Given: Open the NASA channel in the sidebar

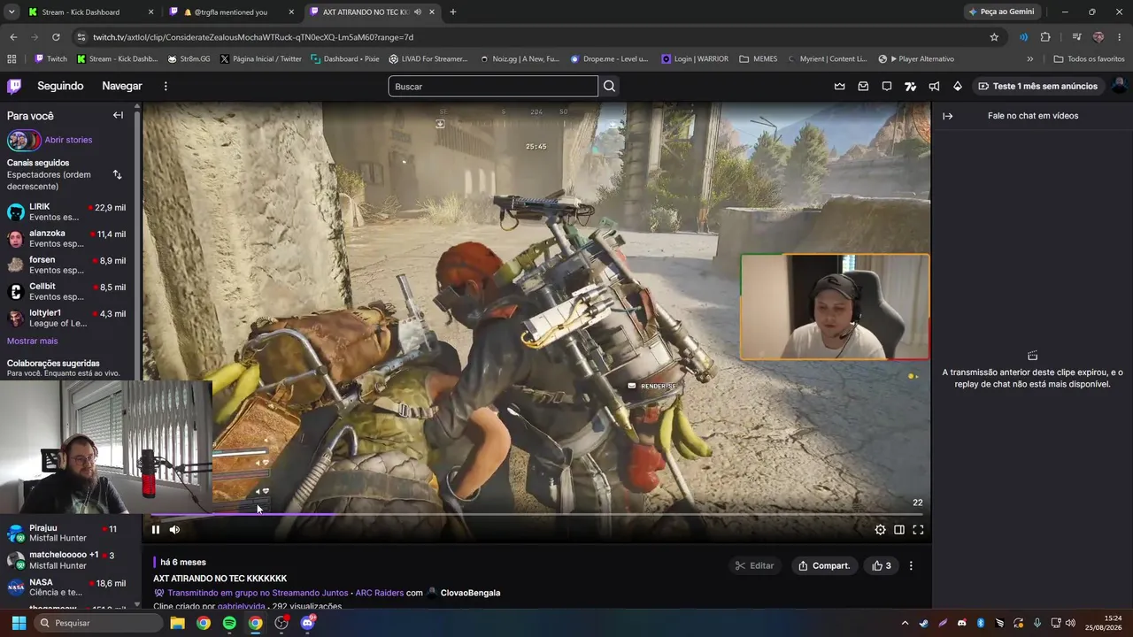Looking at the screenshot, I should (x=67, y=587).
